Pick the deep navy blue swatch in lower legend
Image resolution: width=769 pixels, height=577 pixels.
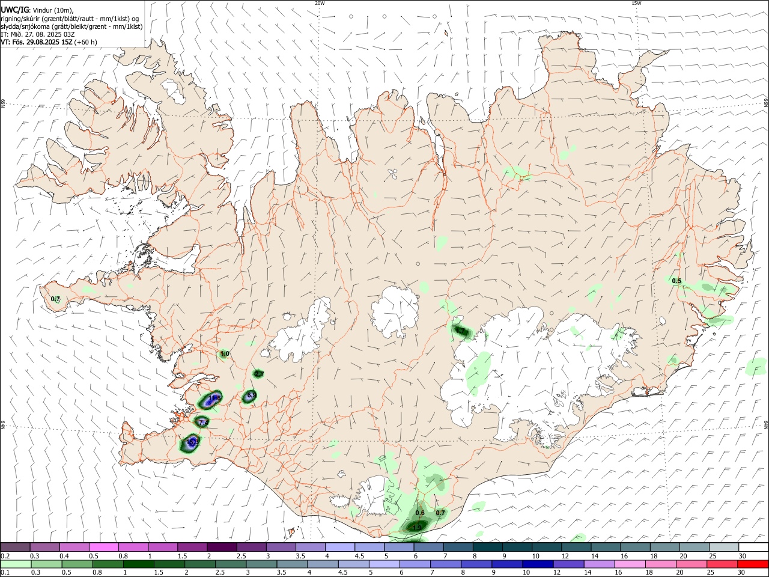(x=537, y=564)
